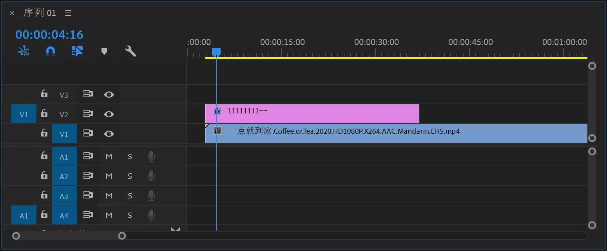Hide the V2 track output
This screenshot has width=607, height=251.
[x=109, y=114]
